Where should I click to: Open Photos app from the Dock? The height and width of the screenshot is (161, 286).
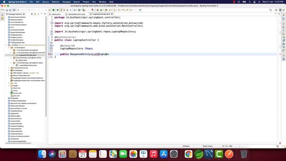(x=133, y=154)
